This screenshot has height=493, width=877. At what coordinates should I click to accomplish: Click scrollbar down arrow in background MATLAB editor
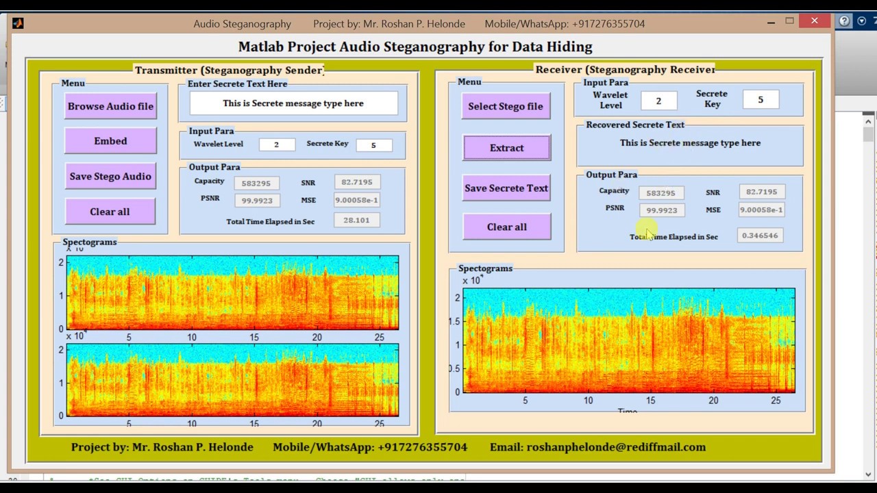coord(869,473)
